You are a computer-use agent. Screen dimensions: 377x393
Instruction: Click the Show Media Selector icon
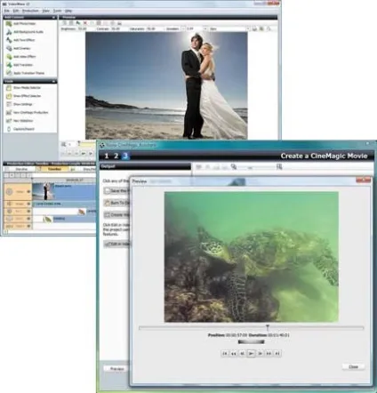pos(9,88)
